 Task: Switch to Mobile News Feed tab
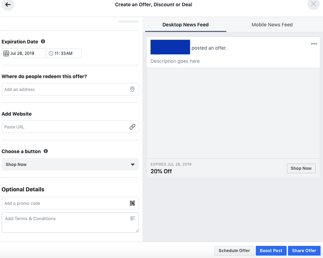[x=272, y=25]
